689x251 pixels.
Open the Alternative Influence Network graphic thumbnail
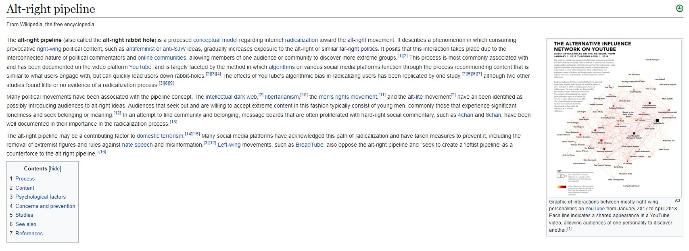click(614, 118)
